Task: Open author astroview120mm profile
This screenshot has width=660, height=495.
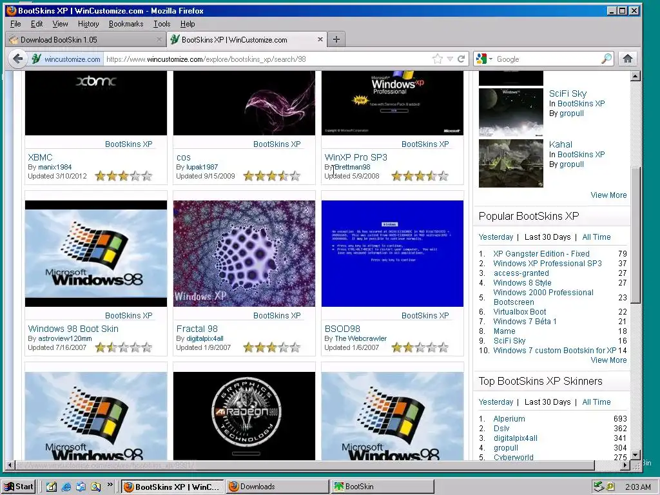Action: tap(65, 338)
